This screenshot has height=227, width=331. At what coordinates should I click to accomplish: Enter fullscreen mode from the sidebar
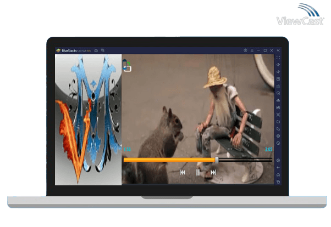pyautogui.click(x=278, y=58)
